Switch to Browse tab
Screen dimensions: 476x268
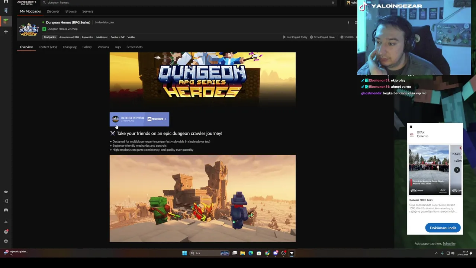71,11
